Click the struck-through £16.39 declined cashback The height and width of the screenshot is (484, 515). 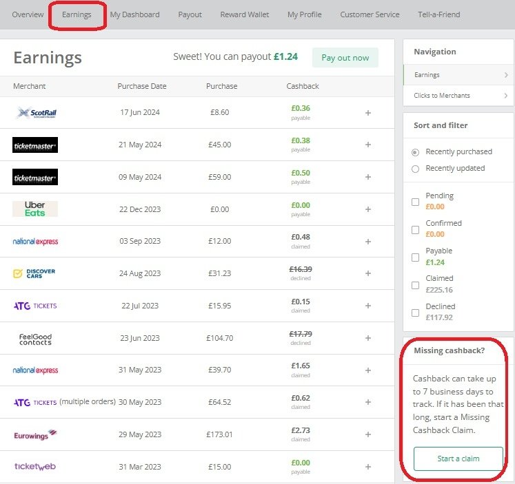coord(301,269)
